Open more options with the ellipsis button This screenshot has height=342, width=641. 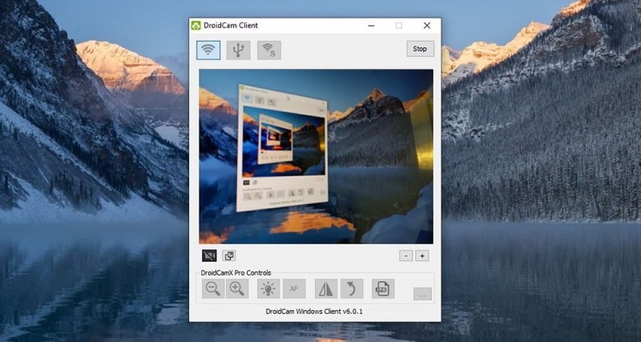click(x=423, y=294)
